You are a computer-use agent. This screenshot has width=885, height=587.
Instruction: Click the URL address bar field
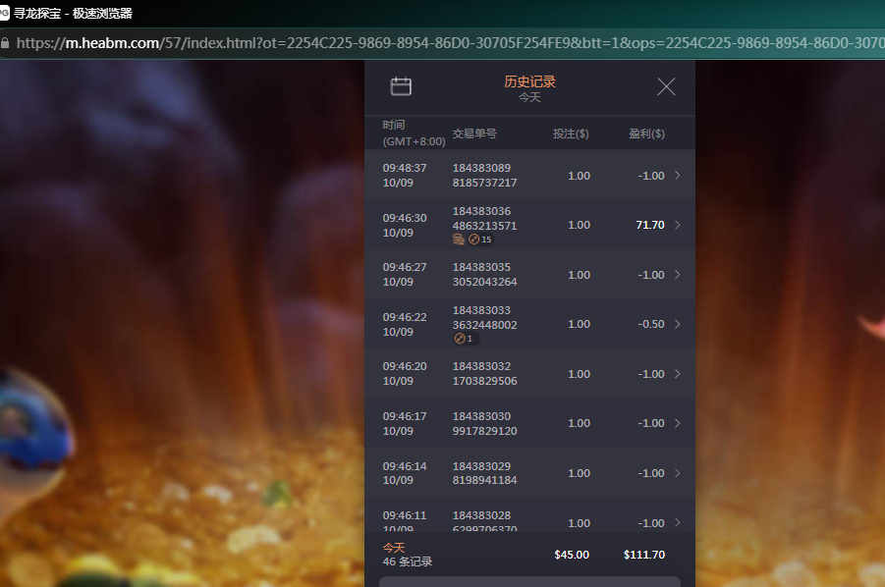coord(442,43)
